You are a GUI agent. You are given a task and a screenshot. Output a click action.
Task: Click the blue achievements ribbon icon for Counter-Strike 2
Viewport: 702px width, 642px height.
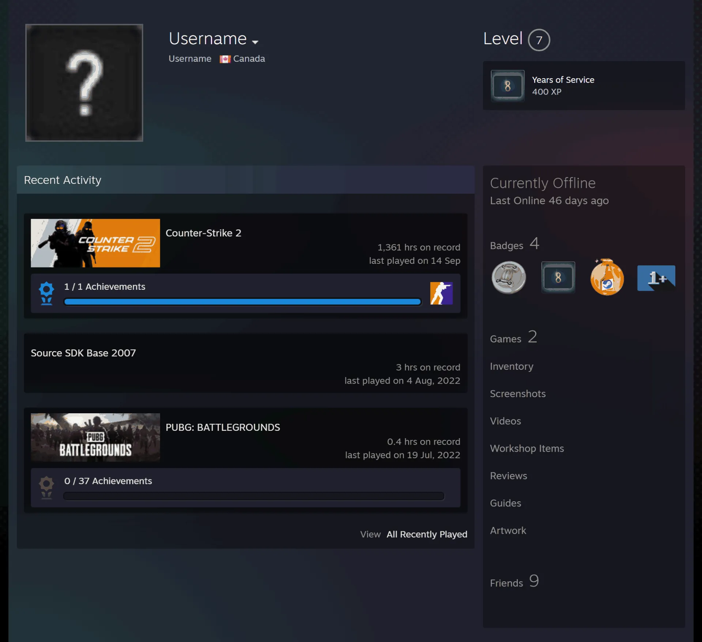(46, 293)
